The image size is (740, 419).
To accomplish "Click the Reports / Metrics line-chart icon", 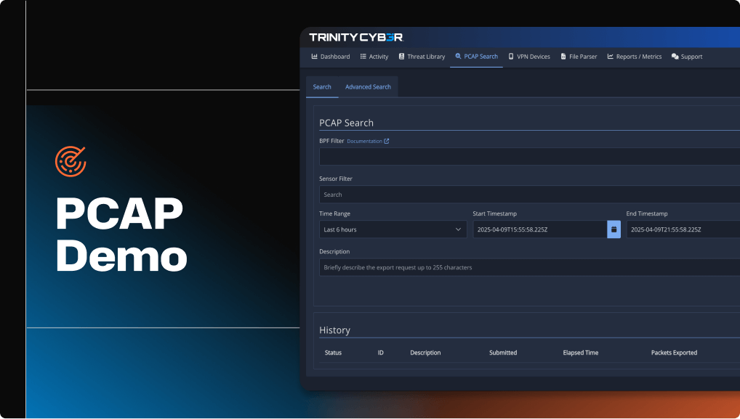I will click(x=610, y=57).
